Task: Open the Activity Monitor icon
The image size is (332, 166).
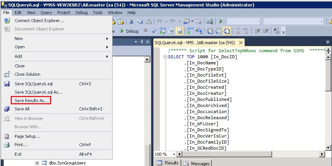Action: (x=210, y=21)
